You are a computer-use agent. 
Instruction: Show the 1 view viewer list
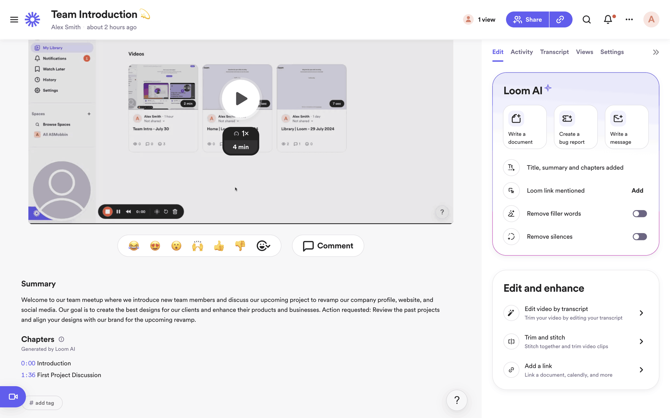click(479, 20)
